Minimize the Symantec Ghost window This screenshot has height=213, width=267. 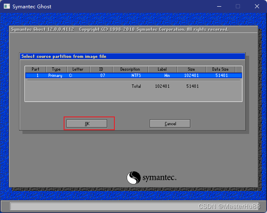point(219,7)
